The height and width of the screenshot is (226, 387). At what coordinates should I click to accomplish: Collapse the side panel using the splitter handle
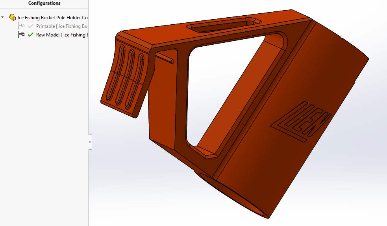[x=90, y=142]
